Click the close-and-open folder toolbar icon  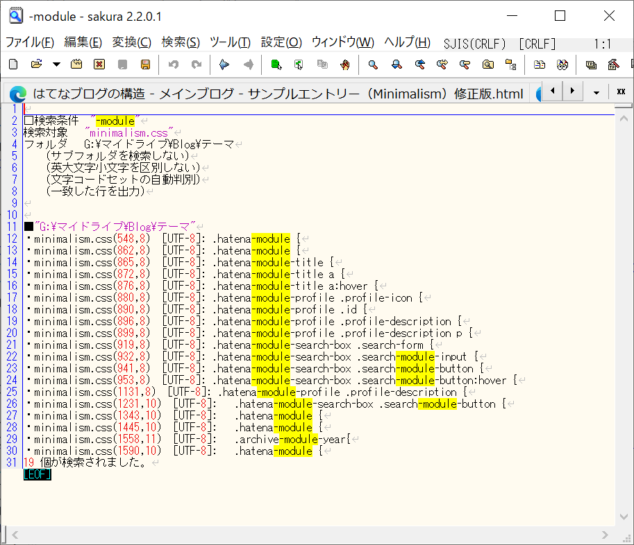click(76, 64)
